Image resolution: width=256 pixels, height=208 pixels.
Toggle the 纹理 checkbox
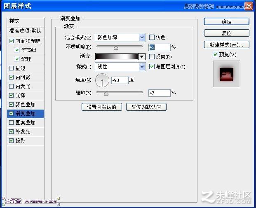(17, 59)
